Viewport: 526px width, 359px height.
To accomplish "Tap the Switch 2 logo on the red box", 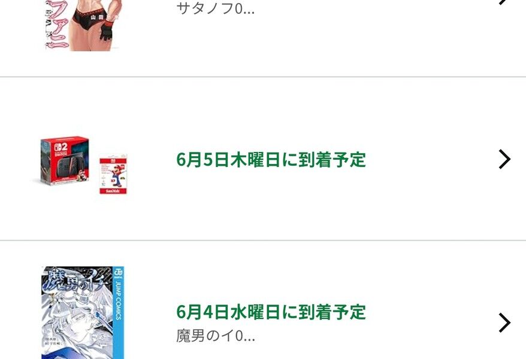I will click(x=61, y=147).
